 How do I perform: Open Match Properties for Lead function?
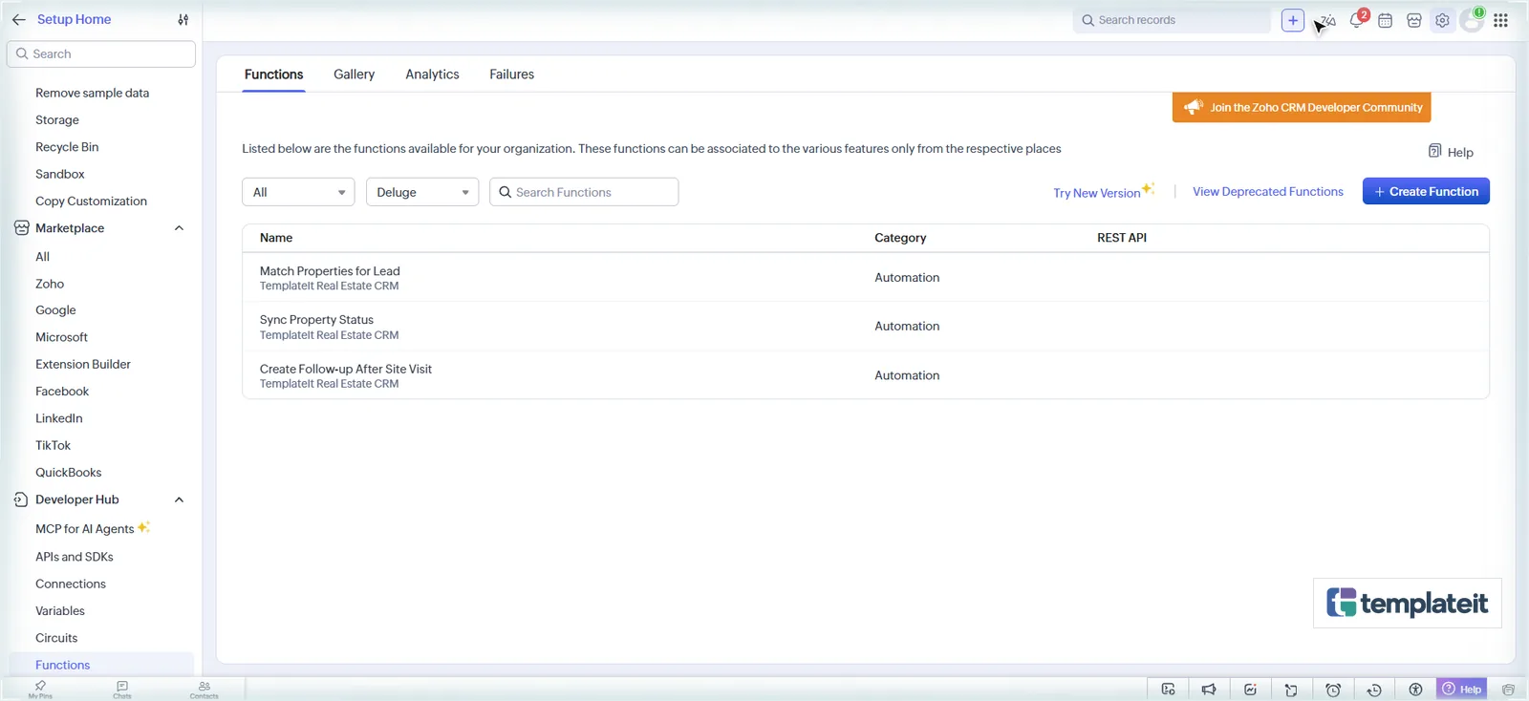tap(330, 271)
